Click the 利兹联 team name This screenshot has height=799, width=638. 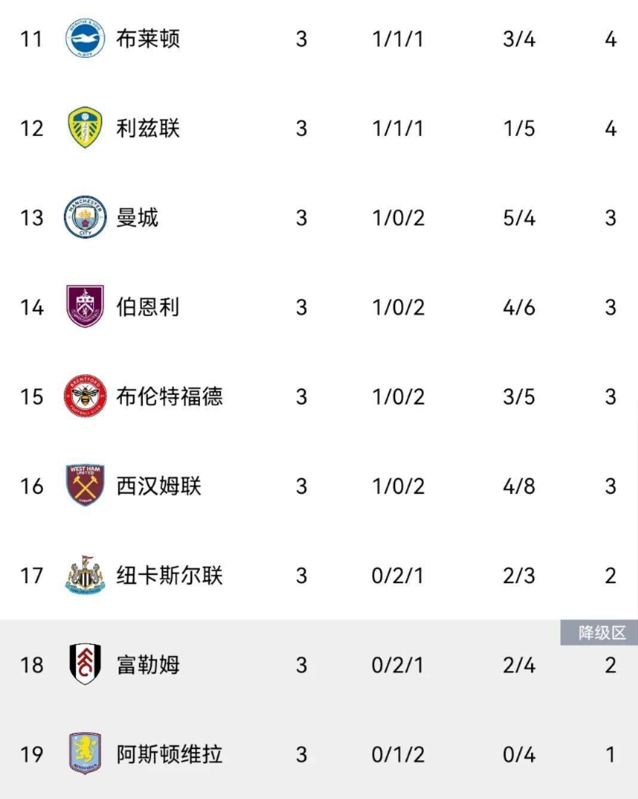[x=148, y=128]
